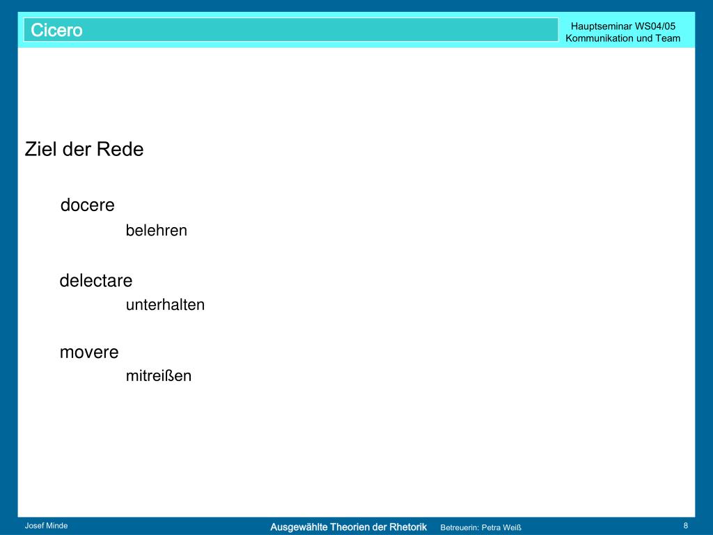Click 'Betreuerin: Petra Weiß' in footer
Viewport: 713px width, 535px height.
(x=480, y=528)
